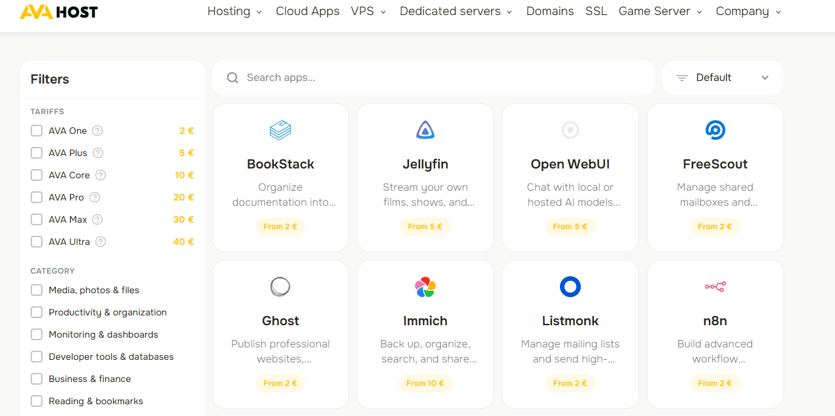Viewport: 835px width, 416px height.
Task: Go to Cloud Apps page
Action: click(308, 11)
